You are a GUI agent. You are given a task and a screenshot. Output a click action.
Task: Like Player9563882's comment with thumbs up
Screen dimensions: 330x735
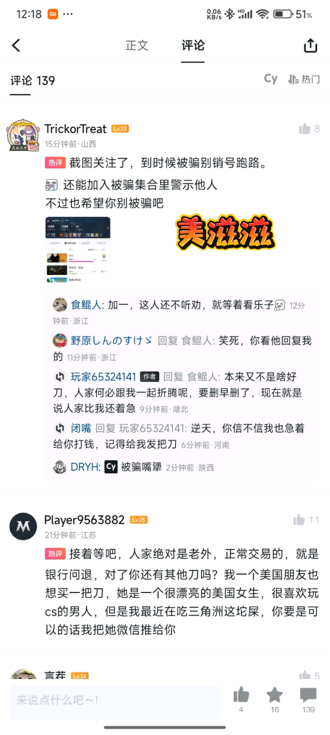click(x=299, y=520)
